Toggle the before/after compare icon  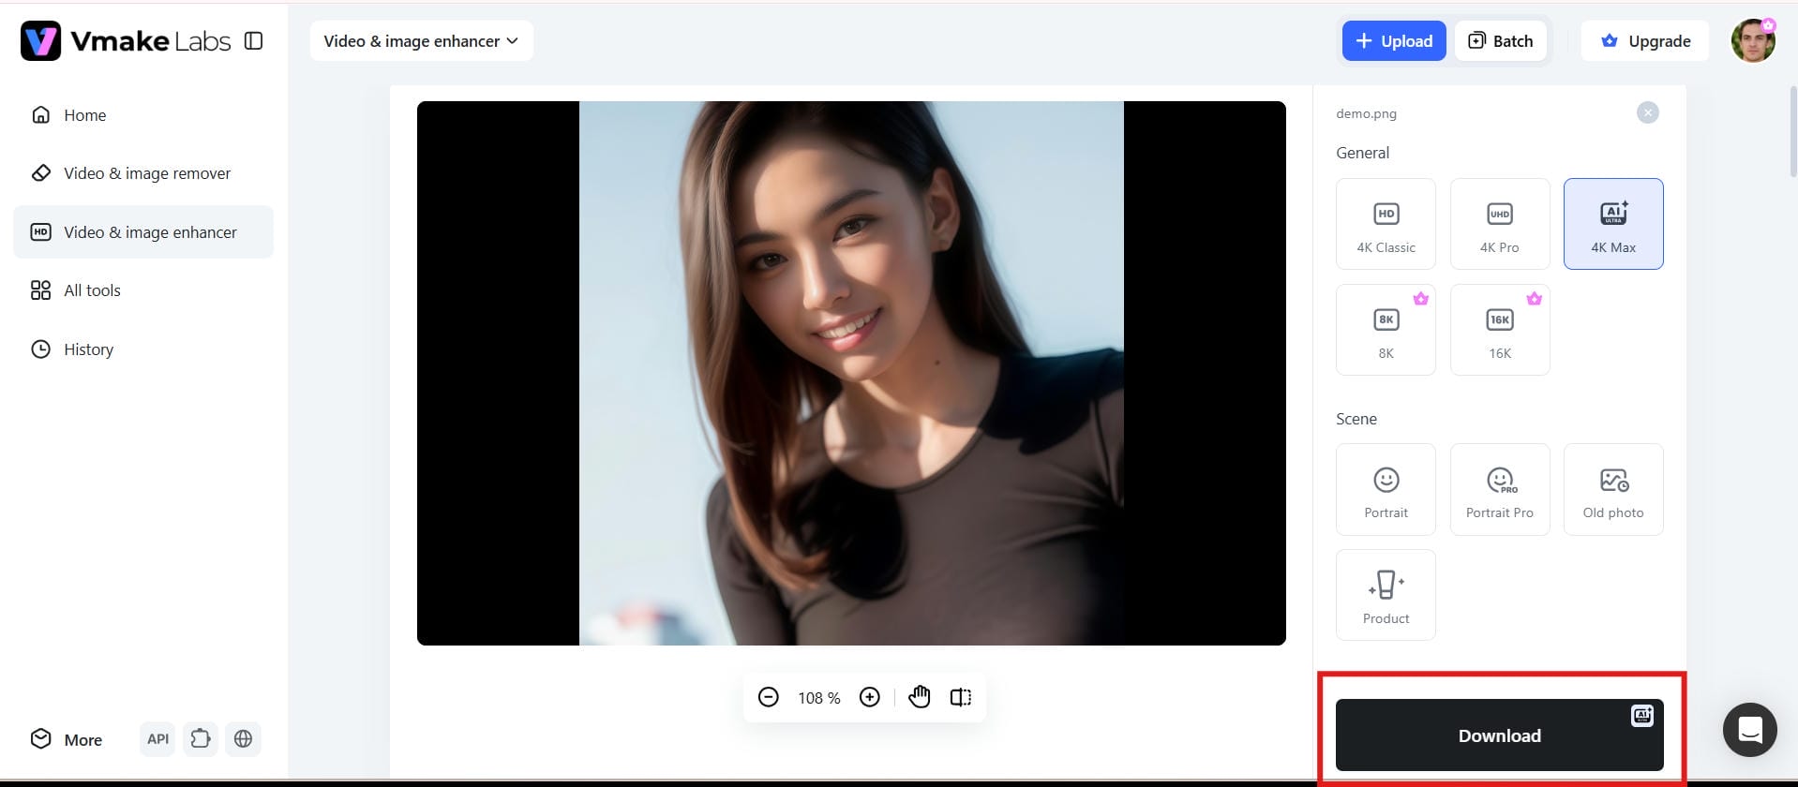point(961,697)
